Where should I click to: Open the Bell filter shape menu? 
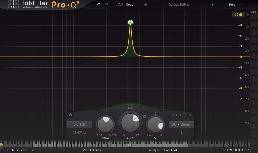80,125
